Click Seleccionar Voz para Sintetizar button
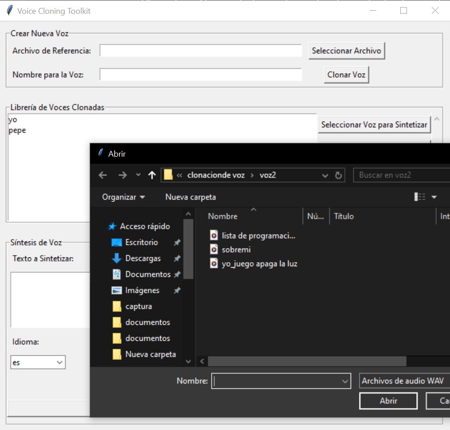450x430 pixels. [x=374, y=125]
